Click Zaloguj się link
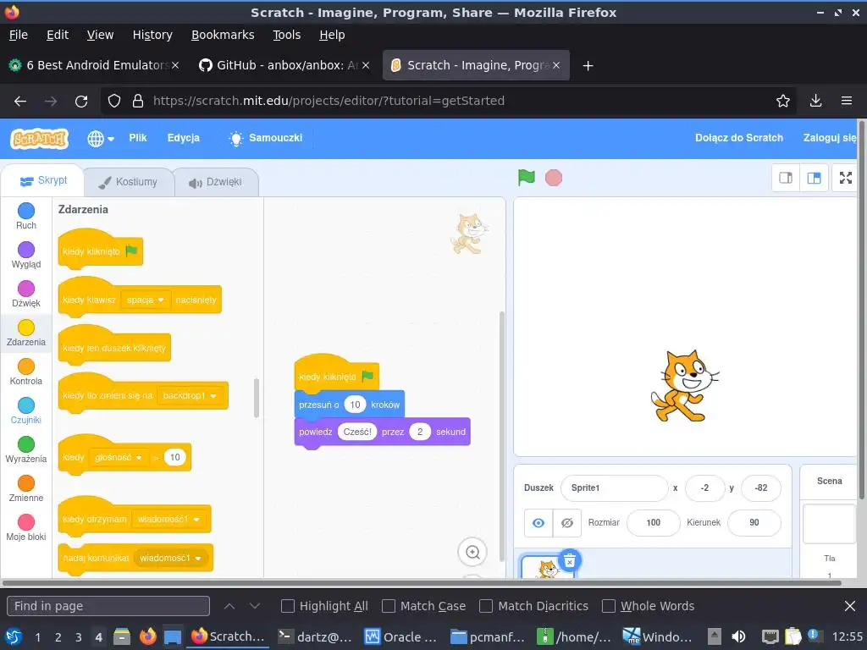 click(x=830, y=138)
